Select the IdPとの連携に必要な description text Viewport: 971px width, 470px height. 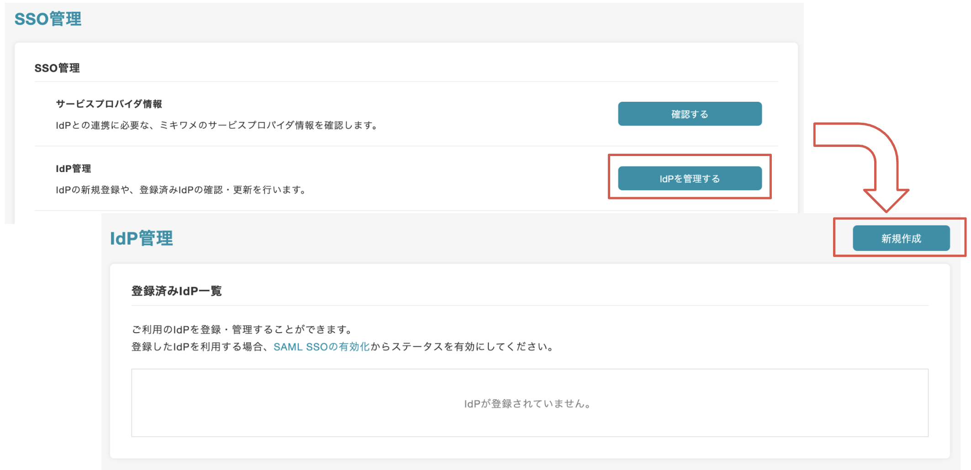click(x=216, y=125)
